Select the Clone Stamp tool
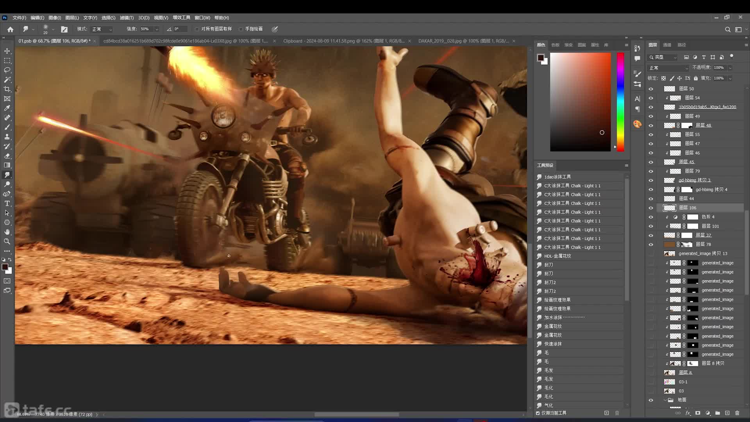The width and height of the screenshot is (750, 422). 7,137
